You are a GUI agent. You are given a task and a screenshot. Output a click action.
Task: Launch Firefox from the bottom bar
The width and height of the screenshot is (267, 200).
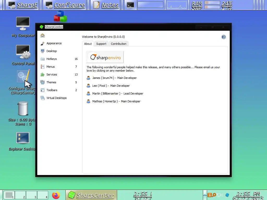pyautogui.click(x=56, y=195)
